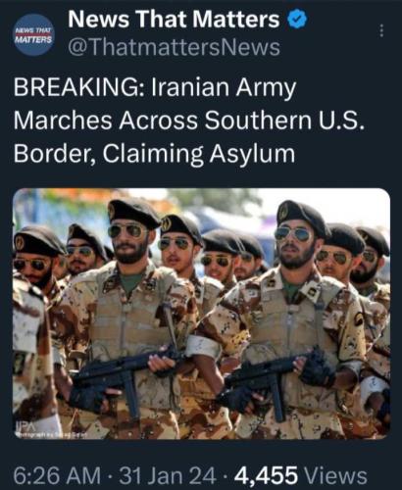Open the News That Matters profile avatar

tap(33, 34)
